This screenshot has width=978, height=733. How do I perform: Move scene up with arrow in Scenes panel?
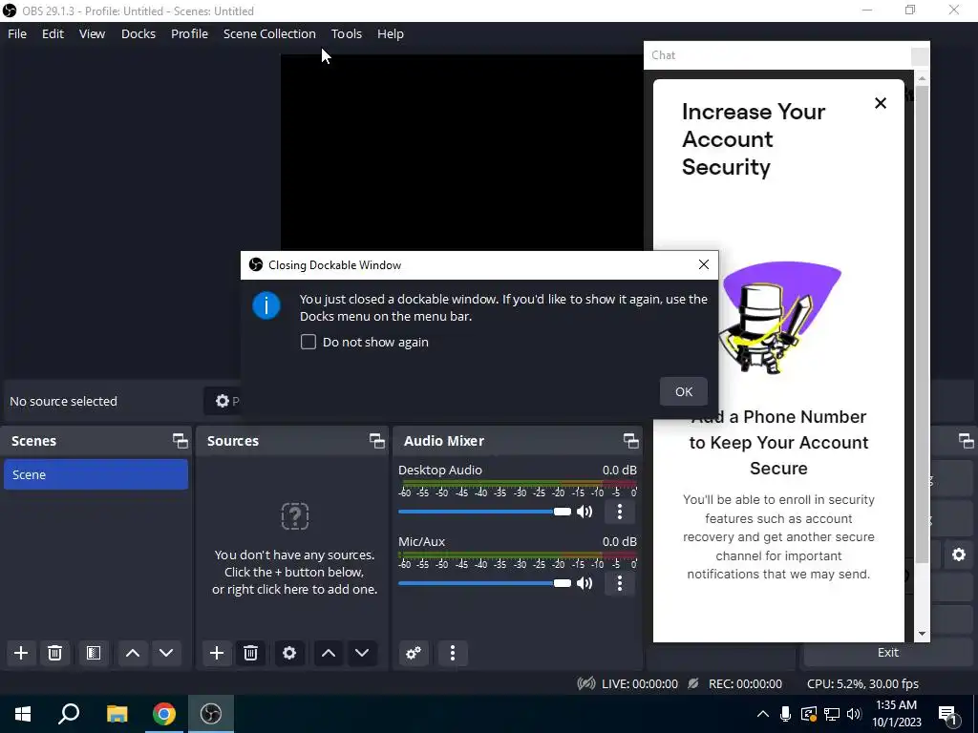click(x=132, y=653)
